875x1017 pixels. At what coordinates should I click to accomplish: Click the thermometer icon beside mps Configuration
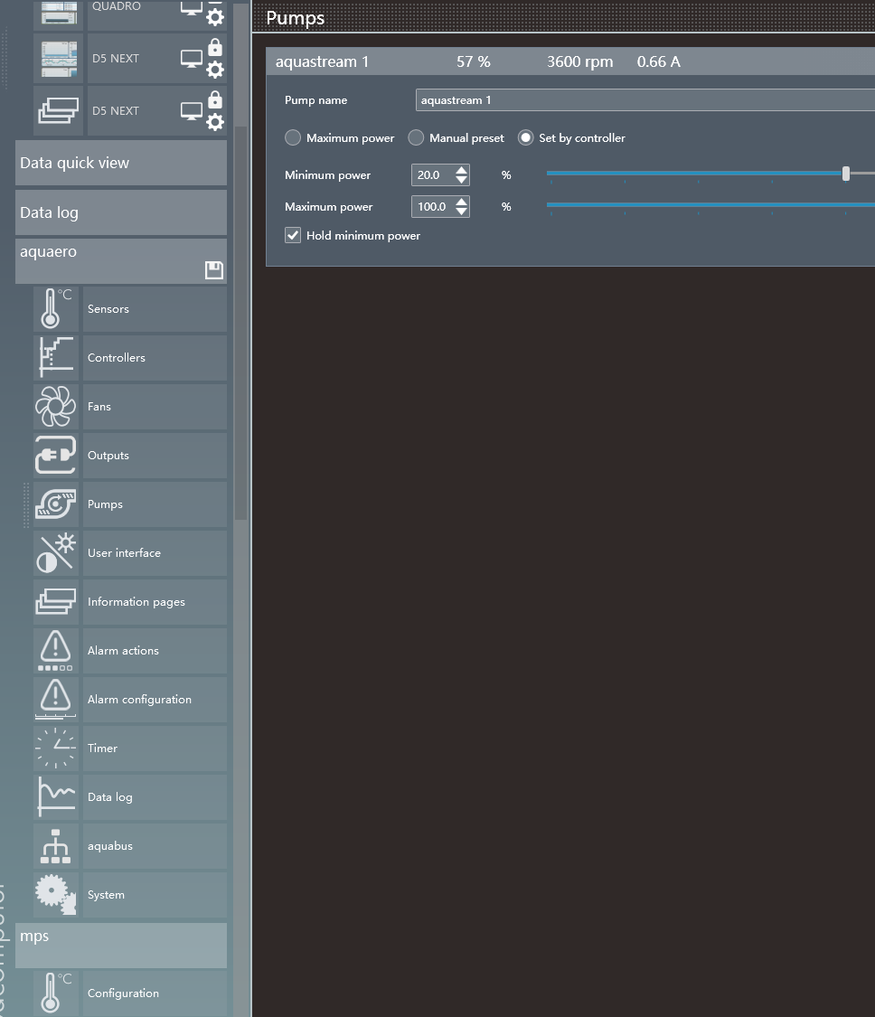[x=56, y=993]
